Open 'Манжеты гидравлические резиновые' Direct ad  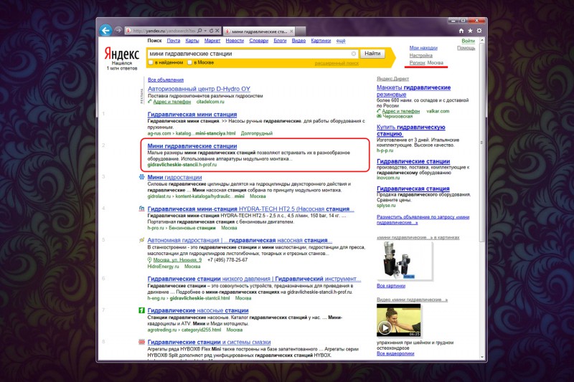[x=414, y=90]
